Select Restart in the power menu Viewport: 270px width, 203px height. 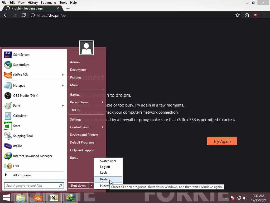pyautogui.click(x=108, y=179)
